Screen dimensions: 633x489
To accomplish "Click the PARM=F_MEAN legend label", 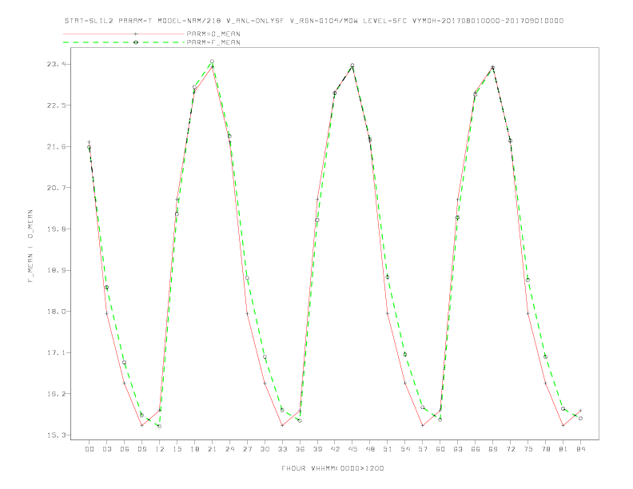I will [213, 42].
